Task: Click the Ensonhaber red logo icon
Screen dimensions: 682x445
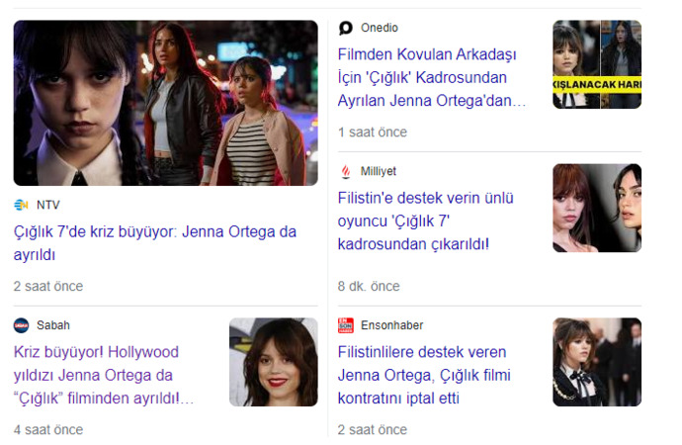Action: 346,325
